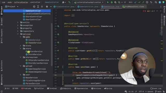Click the 4 spaces indent setting

pyautogui.click(x=149, y=91)
